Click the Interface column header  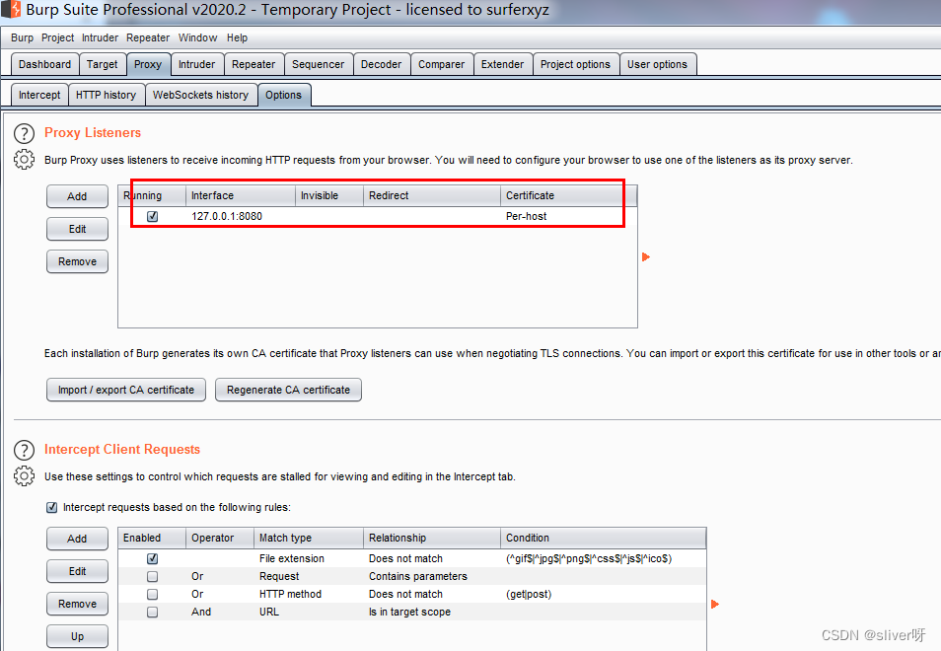(x=241, y=195)
